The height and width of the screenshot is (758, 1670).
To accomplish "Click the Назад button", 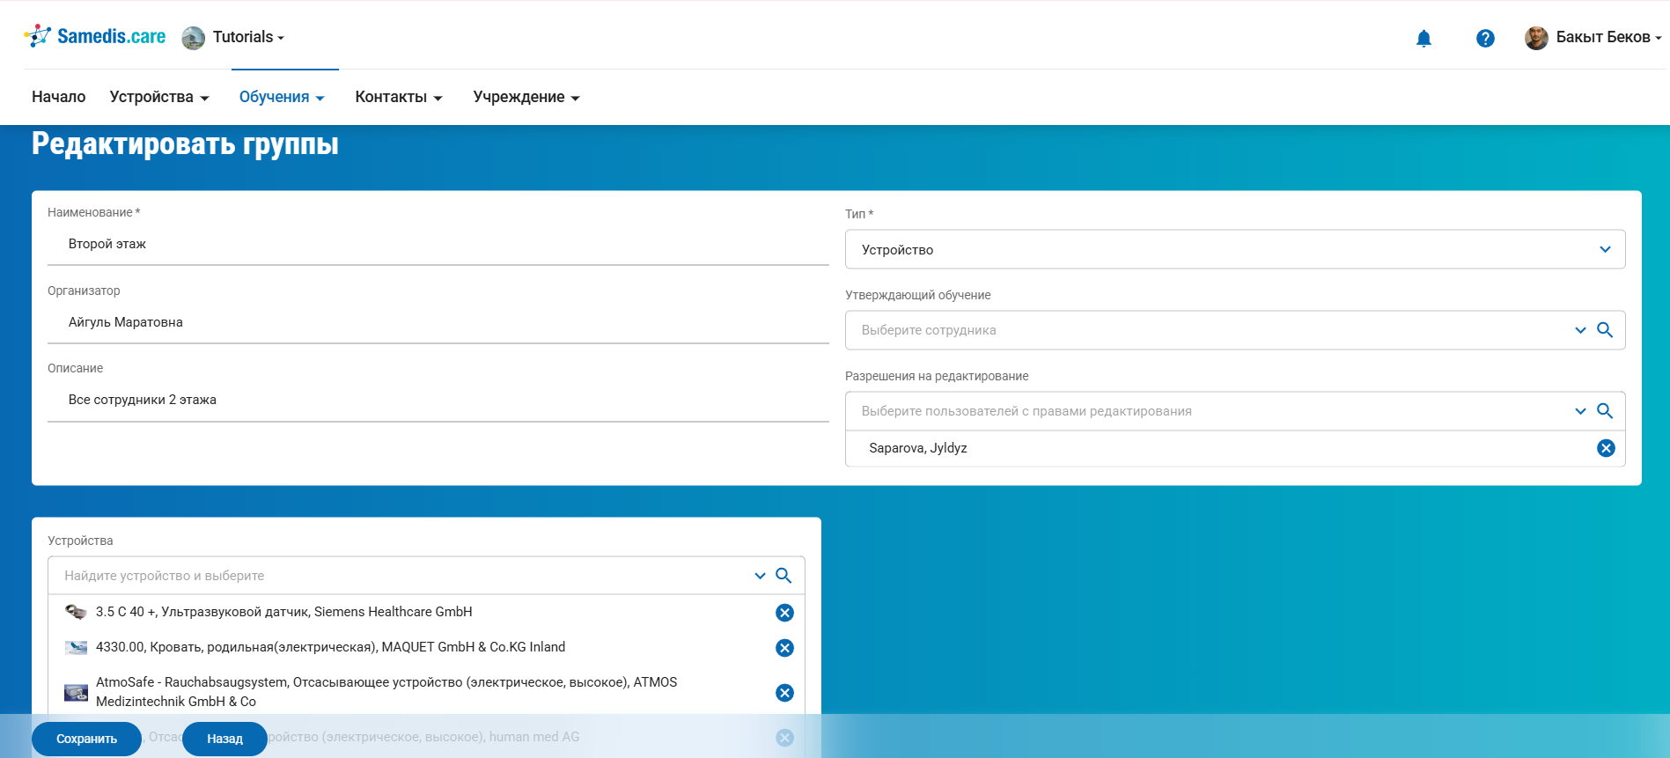I will 224,739.
